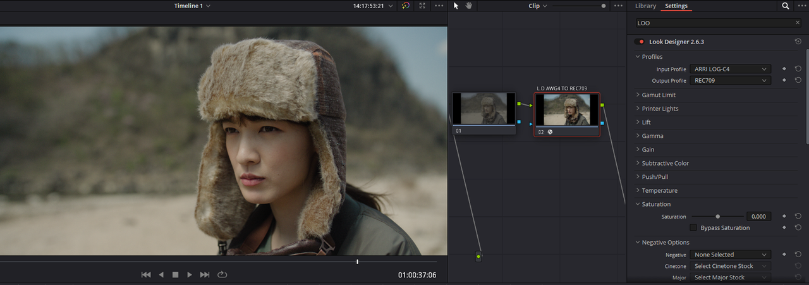Toggle Look Designer plugin enable switch

pyautogui.click(x=639, y=42)
